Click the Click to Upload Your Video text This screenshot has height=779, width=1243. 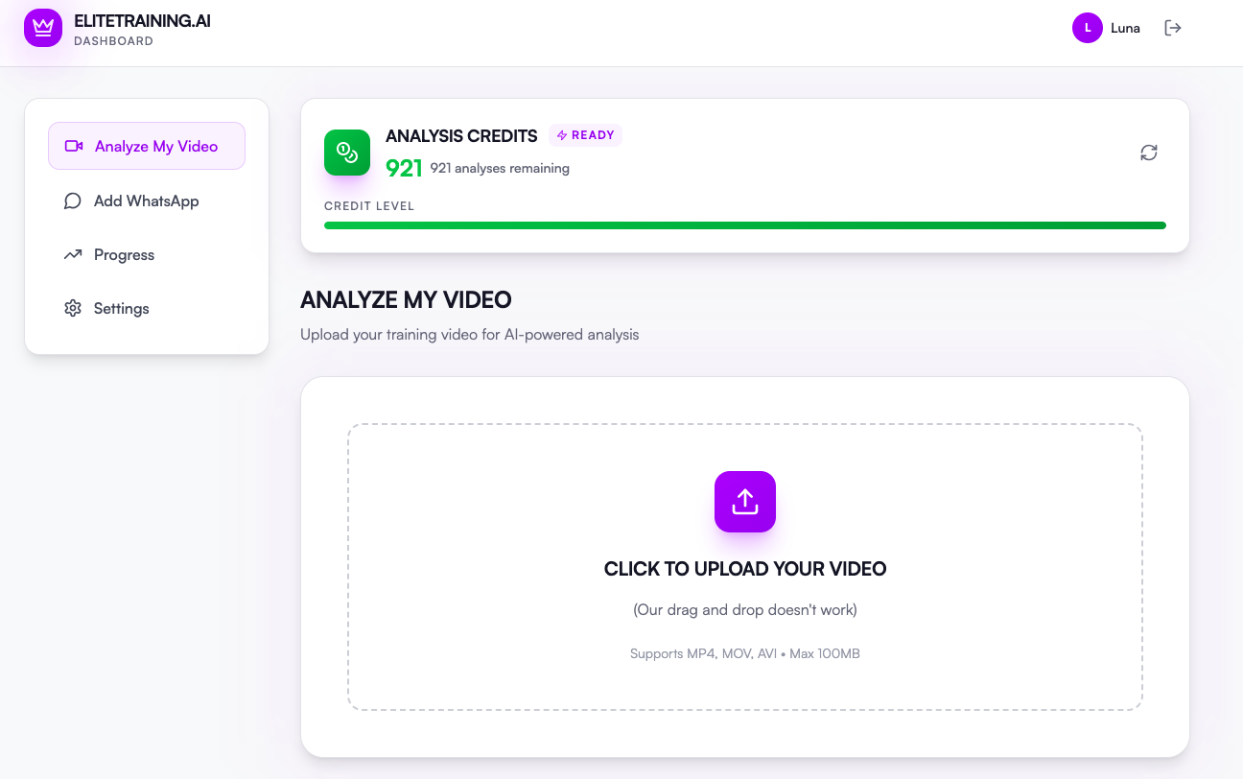745,569
